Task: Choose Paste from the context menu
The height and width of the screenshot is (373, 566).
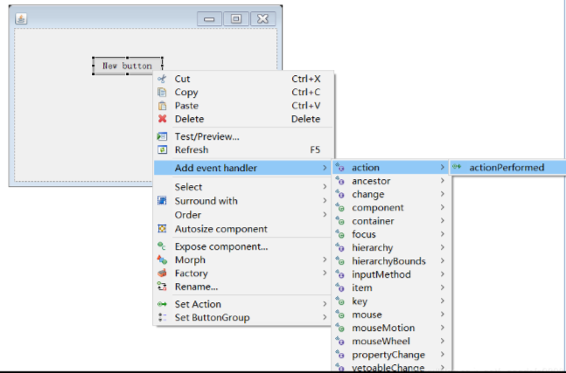Action: [242, 106]
